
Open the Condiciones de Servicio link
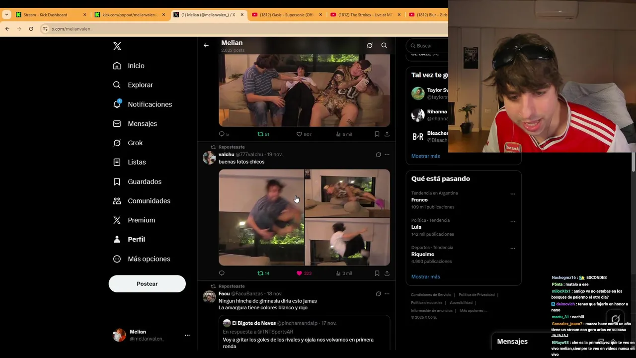point(431,295)
